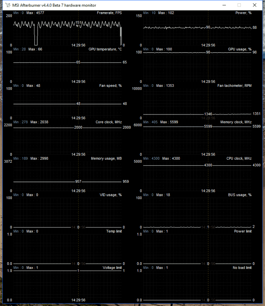Click the 'CPU clock, MHz' graph label
Image resolution: width=265 pixels, height=306 pixels.
(239, 158)
